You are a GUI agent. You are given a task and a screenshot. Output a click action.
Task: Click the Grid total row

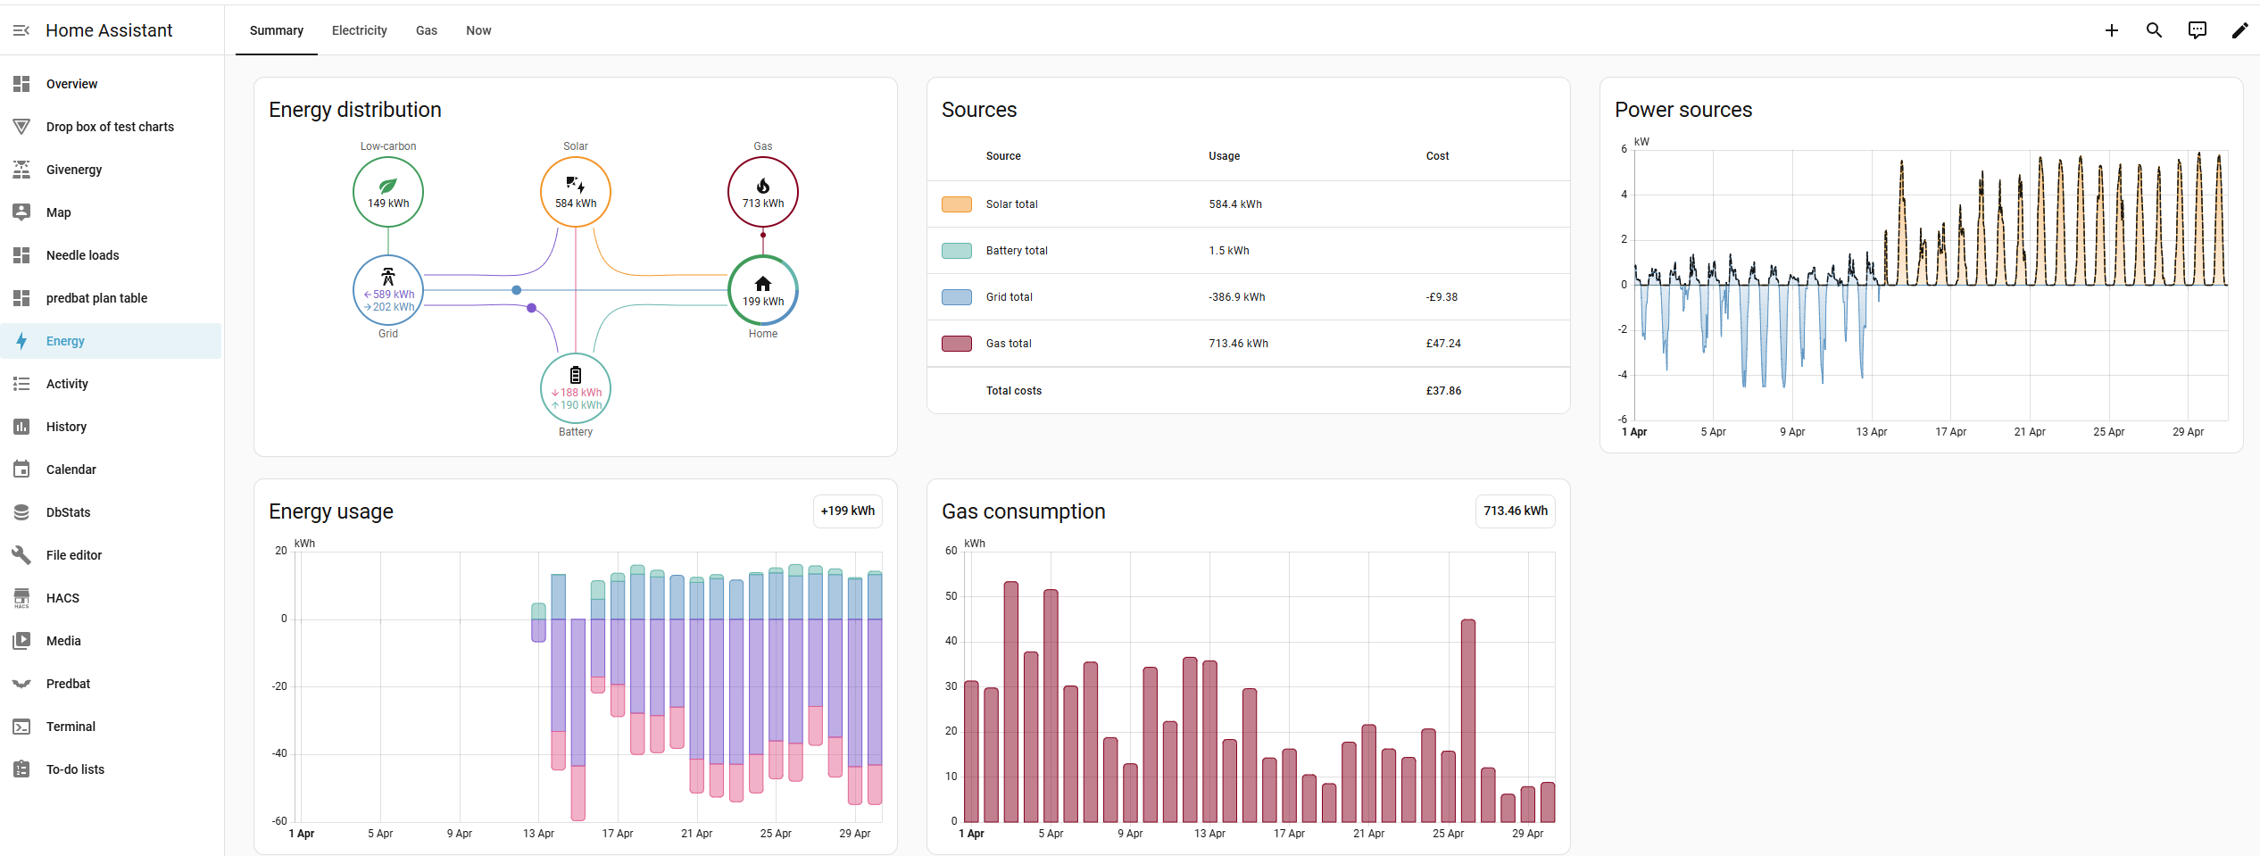(x=1249, y=297)
